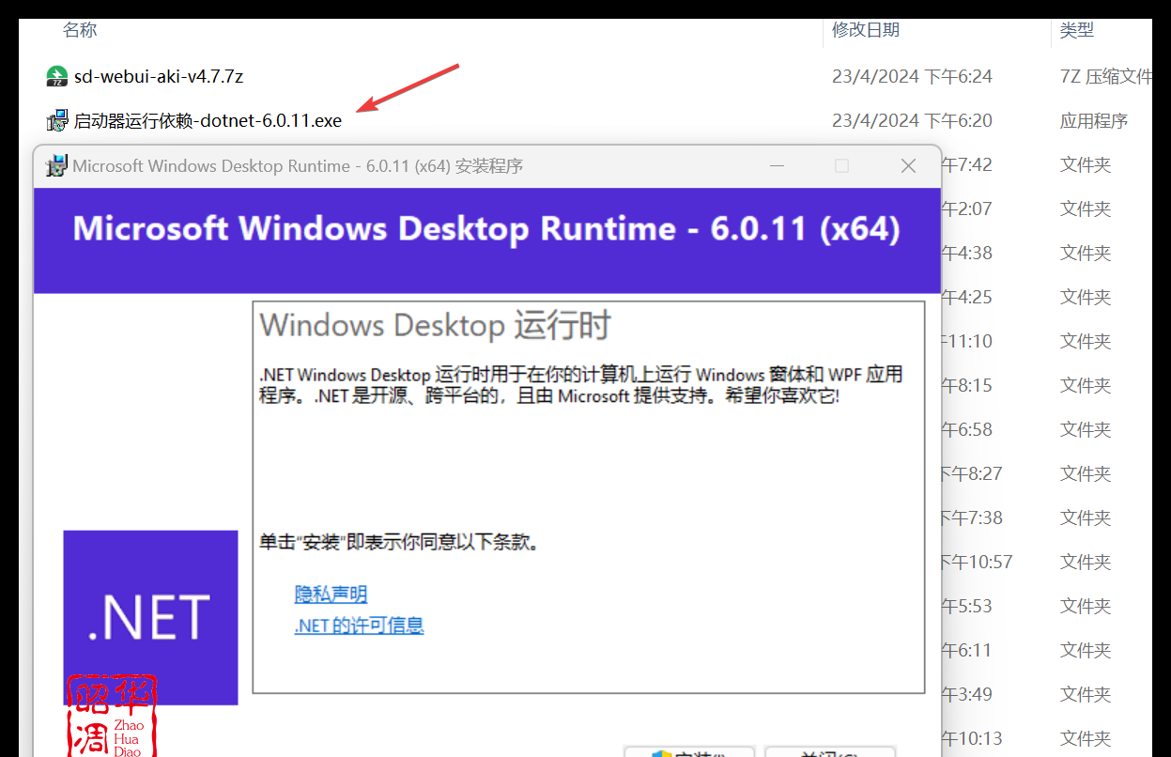Click the 文件夹 cell in the 7:42 row
Viewport: 1171px width, 757px height.
tap(1086, 164)
